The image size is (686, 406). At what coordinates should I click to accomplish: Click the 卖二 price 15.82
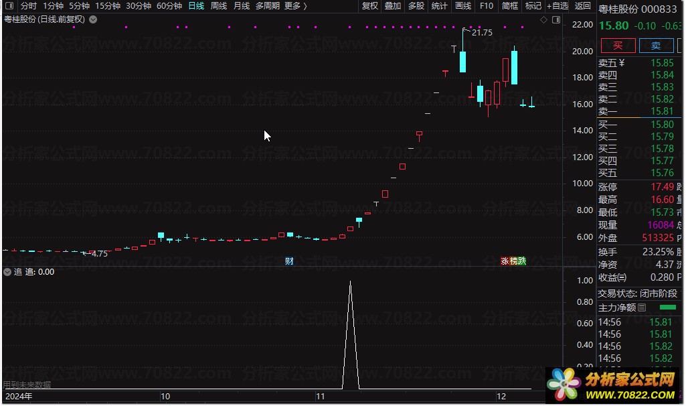662,99
